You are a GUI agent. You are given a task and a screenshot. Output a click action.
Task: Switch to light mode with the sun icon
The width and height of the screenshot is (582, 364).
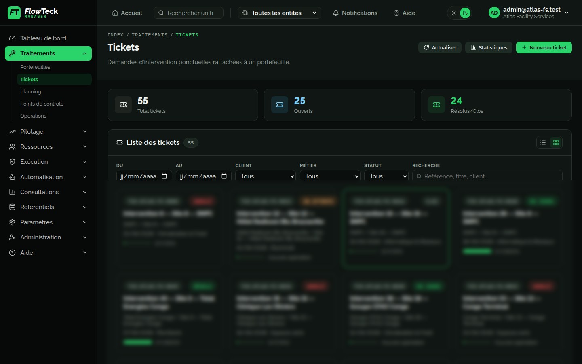click(454, 13)
